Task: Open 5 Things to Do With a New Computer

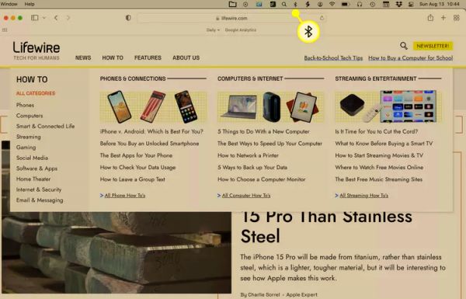Action: pos(263,131)
